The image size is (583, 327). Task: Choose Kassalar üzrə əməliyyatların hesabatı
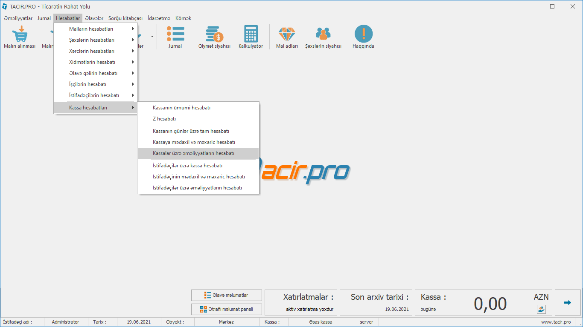coord(193,153)
